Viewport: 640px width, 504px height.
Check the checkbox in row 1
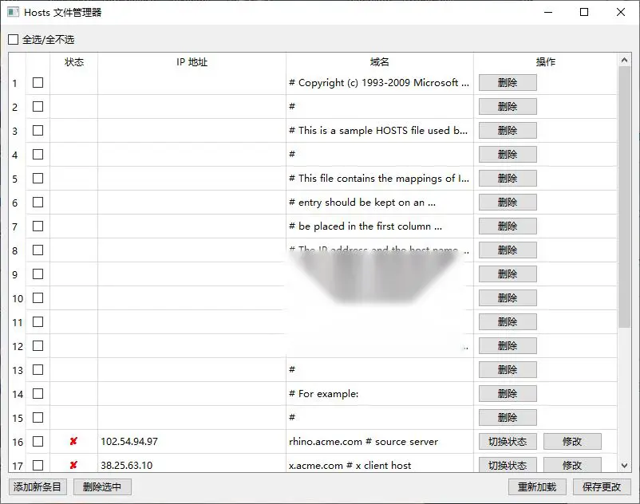(x=38, y=83)
